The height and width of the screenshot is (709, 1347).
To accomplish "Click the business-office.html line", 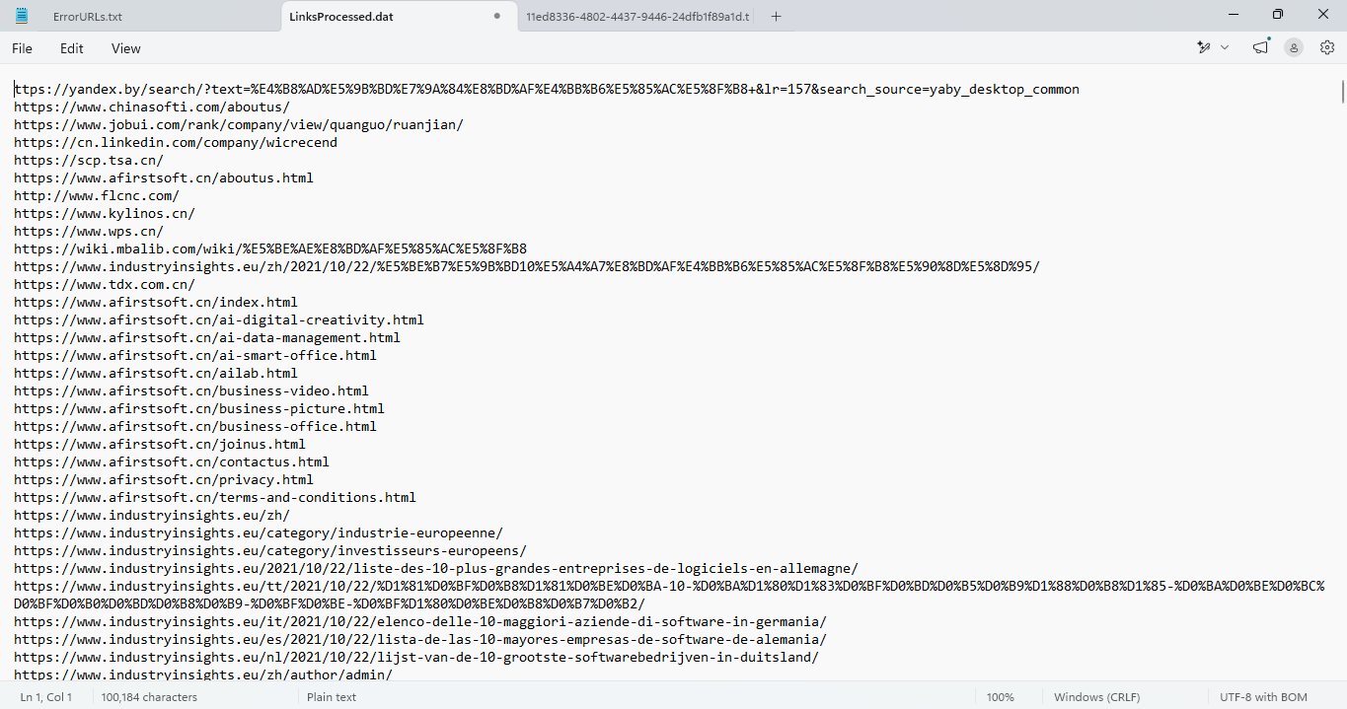I will pyautogui.click(x=195, y=426).
